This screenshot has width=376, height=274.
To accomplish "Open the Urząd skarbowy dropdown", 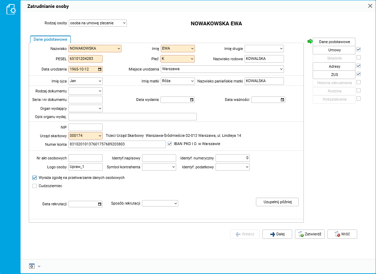I will click(x=100, y=136).
